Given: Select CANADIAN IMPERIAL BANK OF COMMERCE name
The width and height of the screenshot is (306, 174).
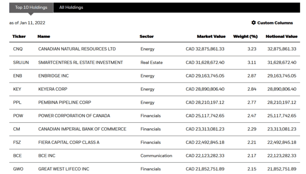Looking at the screenshot, I should pyautogui.click(x=82, y=129).
